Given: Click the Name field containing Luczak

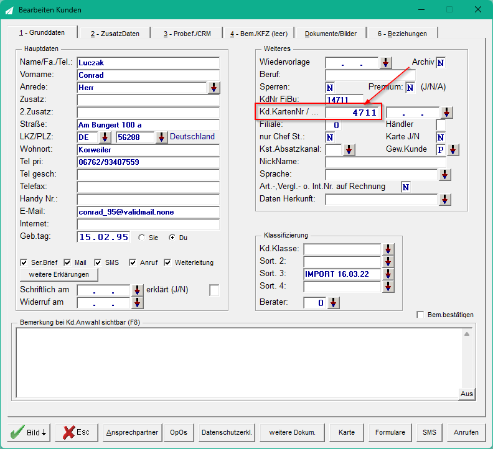Looking at the screenshot, I should [x=148, y=63].
